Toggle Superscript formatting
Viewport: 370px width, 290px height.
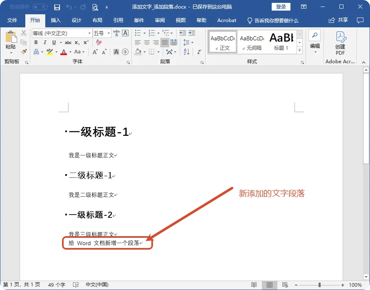[86, 42]
